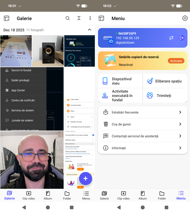Tap the NAS device cloud icon
This screenshot has width=190, height=213.
(x=108, y=39)
